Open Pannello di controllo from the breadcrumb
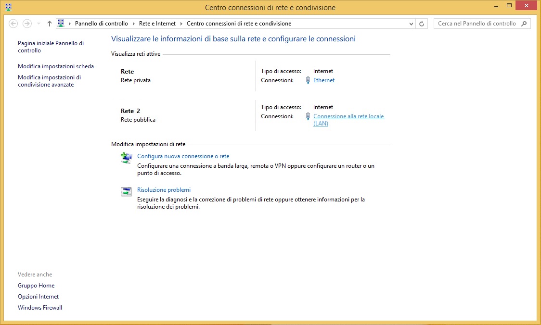541x325 pixels. (102, 23)
